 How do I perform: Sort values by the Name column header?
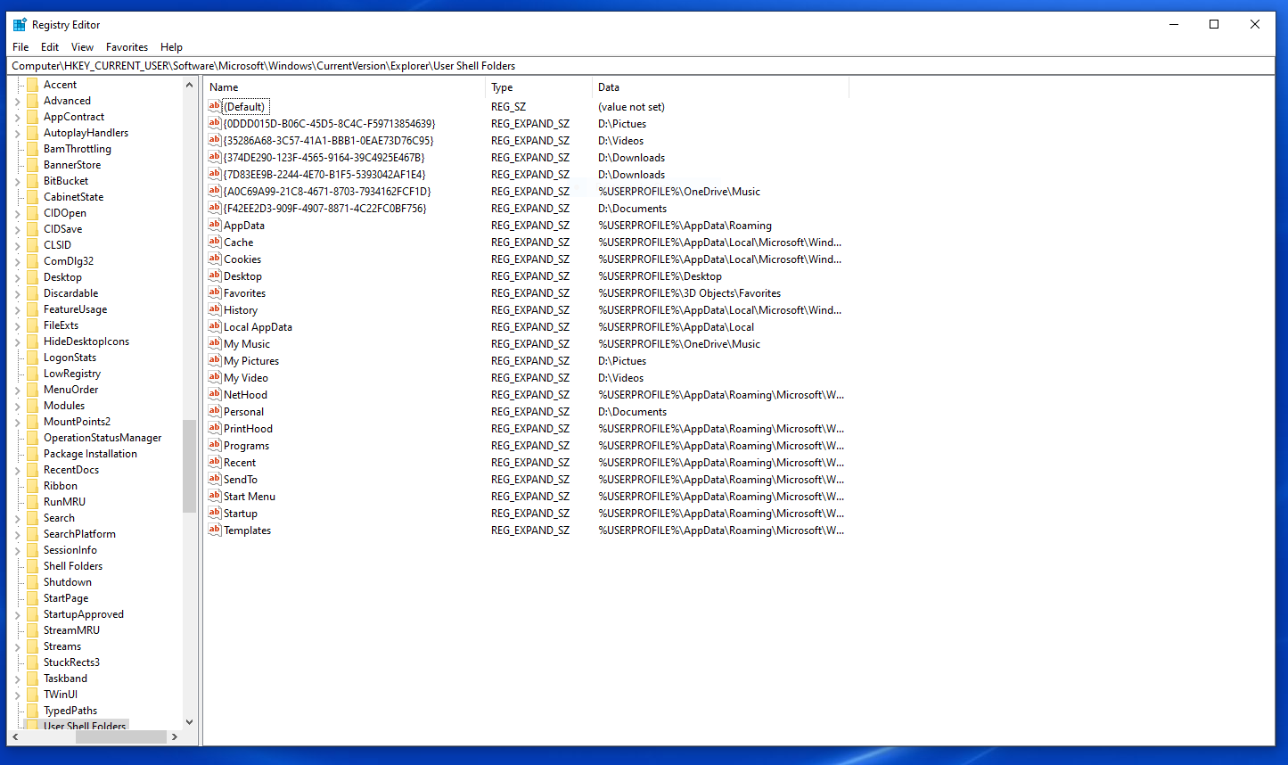(345, 87)
